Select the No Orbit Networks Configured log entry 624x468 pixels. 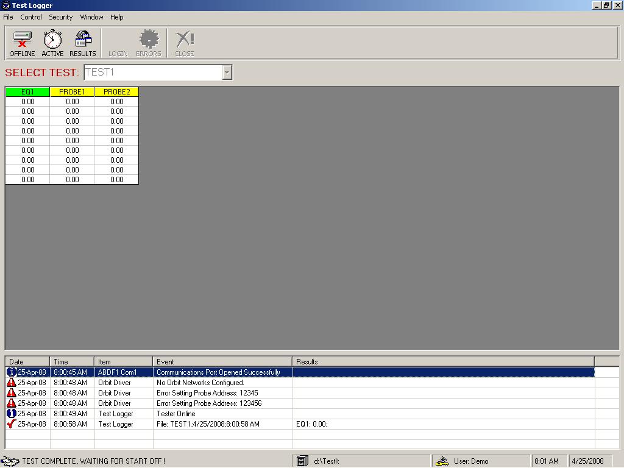pos(200,383)
